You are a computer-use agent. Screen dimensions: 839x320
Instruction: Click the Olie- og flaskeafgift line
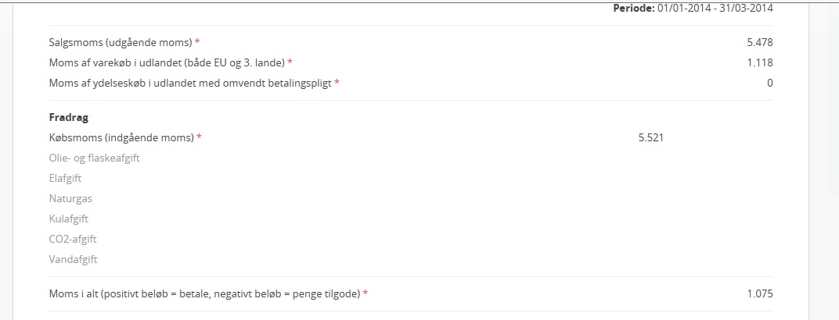click(x=94, y=158)
